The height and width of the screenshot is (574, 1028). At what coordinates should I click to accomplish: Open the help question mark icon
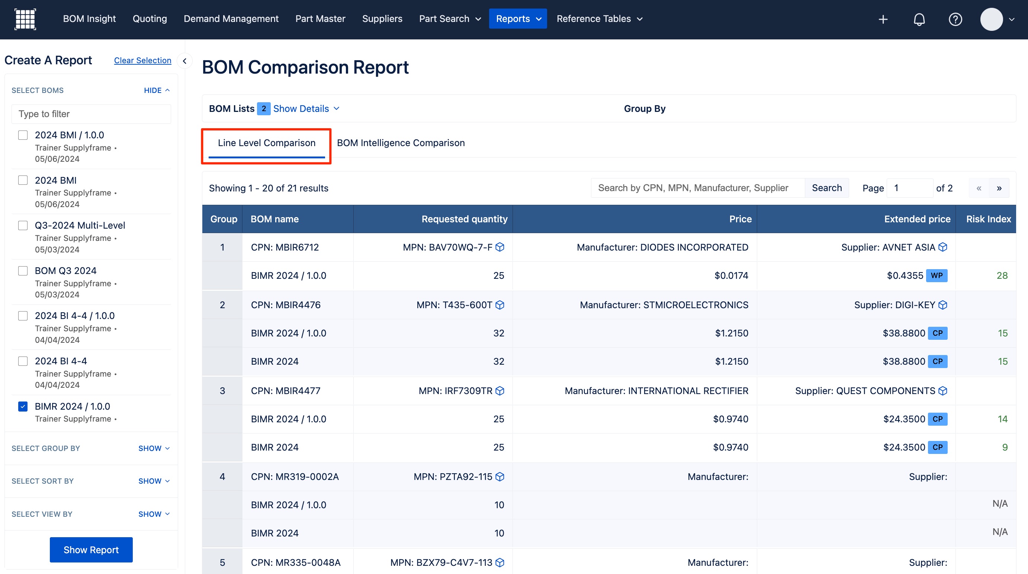tap(955, 19)
